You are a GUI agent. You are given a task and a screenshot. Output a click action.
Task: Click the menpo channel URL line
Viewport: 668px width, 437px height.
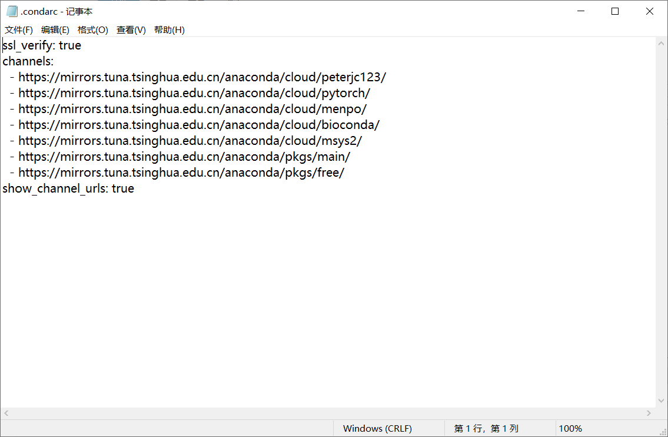(x=188, y=109)
